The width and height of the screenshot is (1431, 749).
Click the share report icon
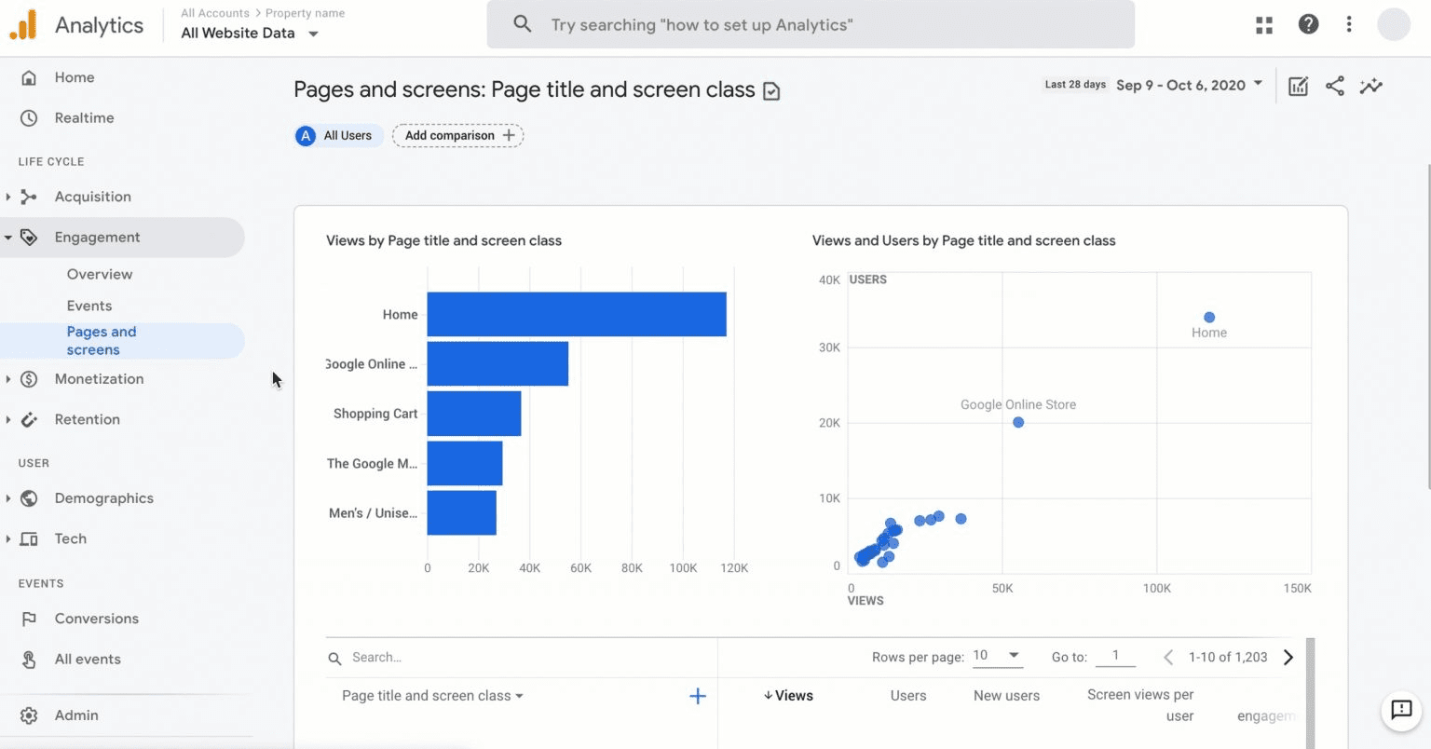(x=1334, y=87)
